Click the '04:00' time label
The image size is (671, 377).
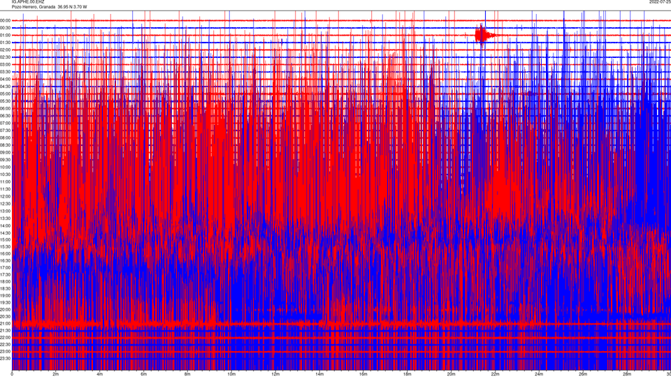(5, 79)
